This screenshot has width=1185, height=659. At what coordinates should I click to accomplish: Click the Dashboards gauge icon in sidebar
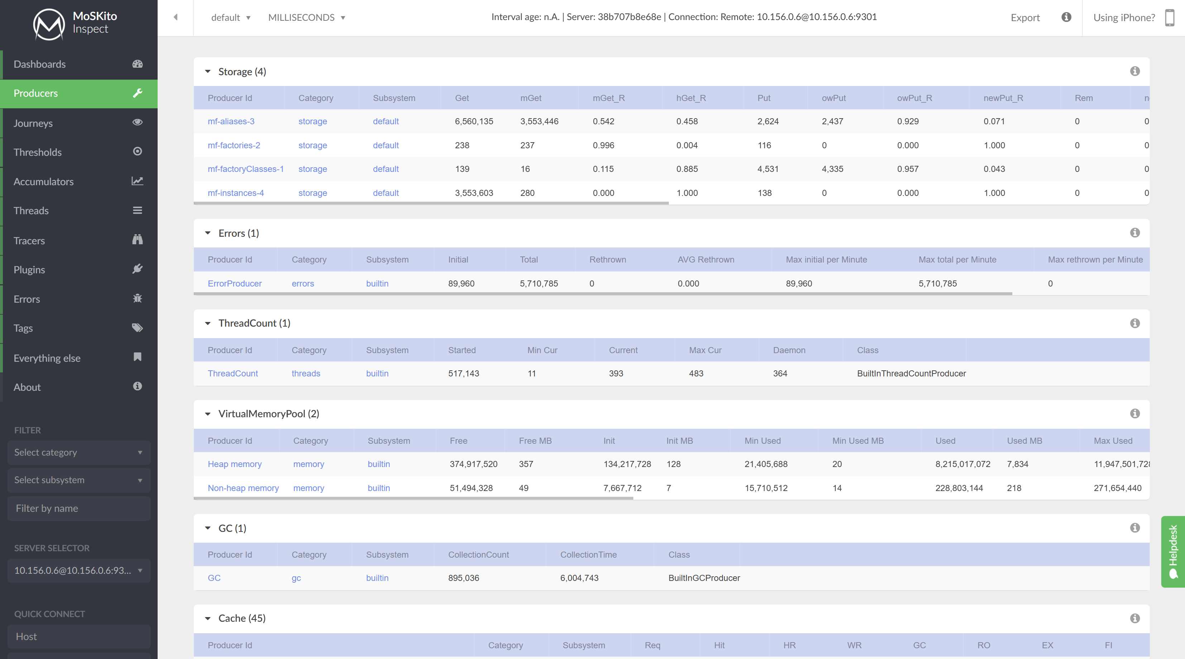(x=137, y=64)
